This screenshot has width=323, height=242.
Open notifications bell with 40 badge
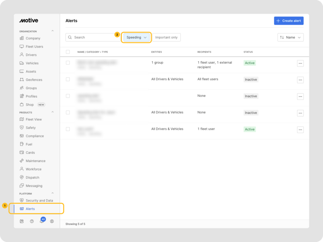pos(42,221)
